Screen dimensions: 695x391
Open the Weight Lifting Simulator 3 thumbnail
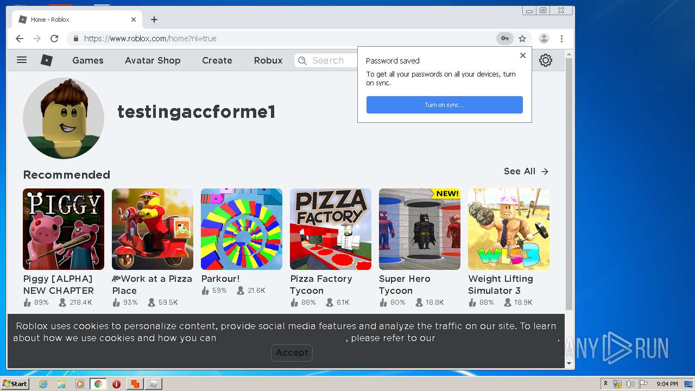tap(509, 229)
